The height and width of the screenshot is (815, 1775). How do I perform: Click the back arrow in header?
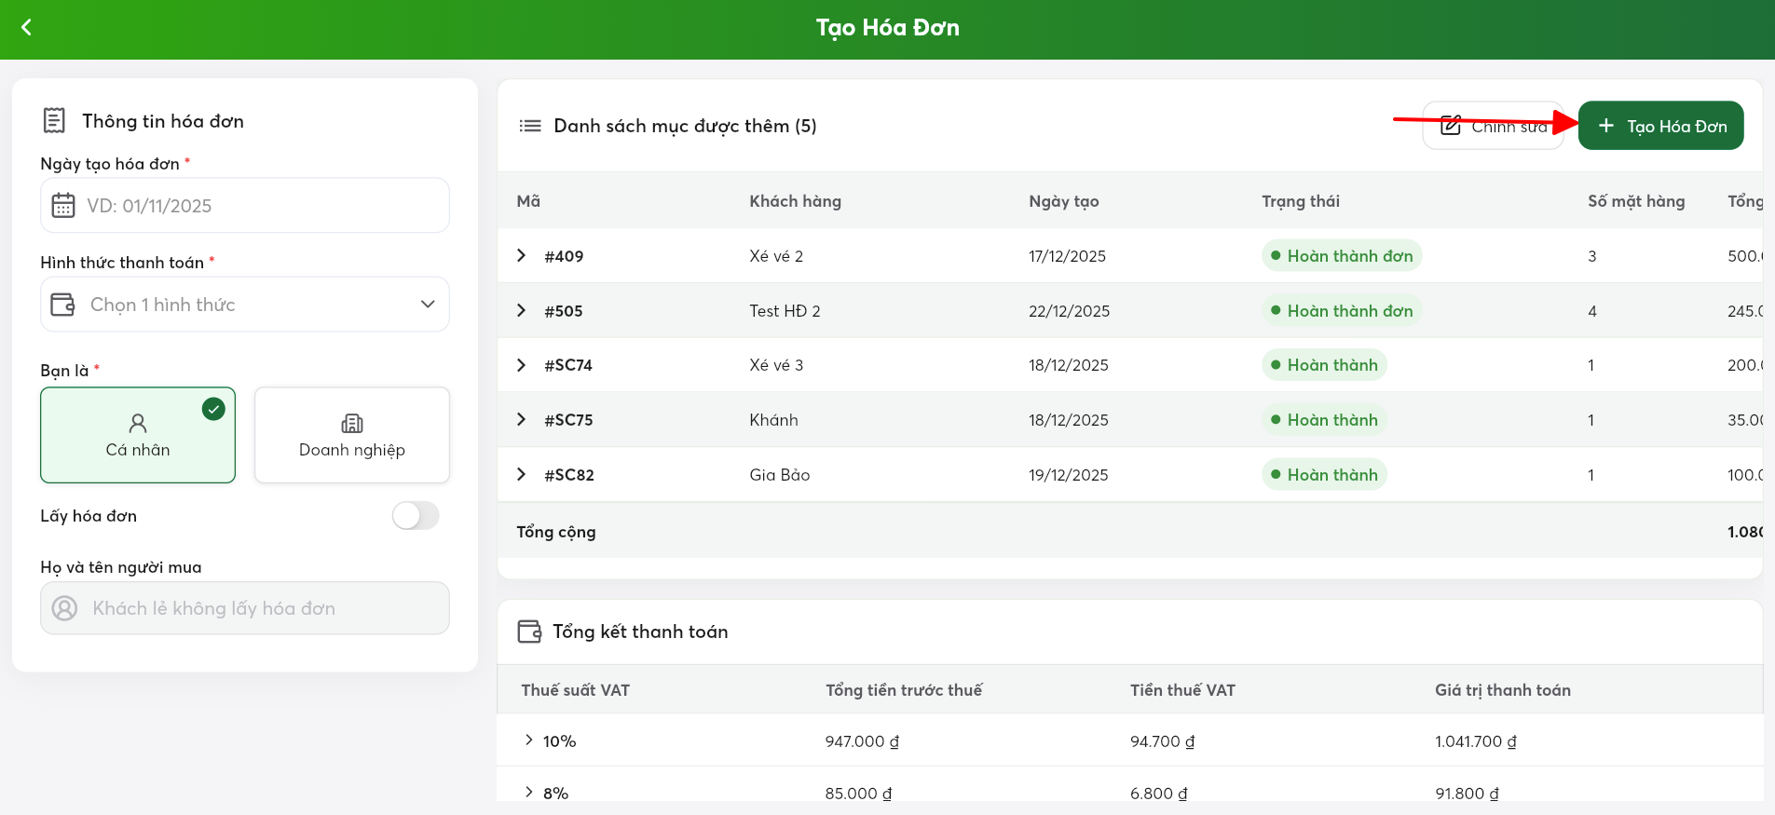(26, 28)
